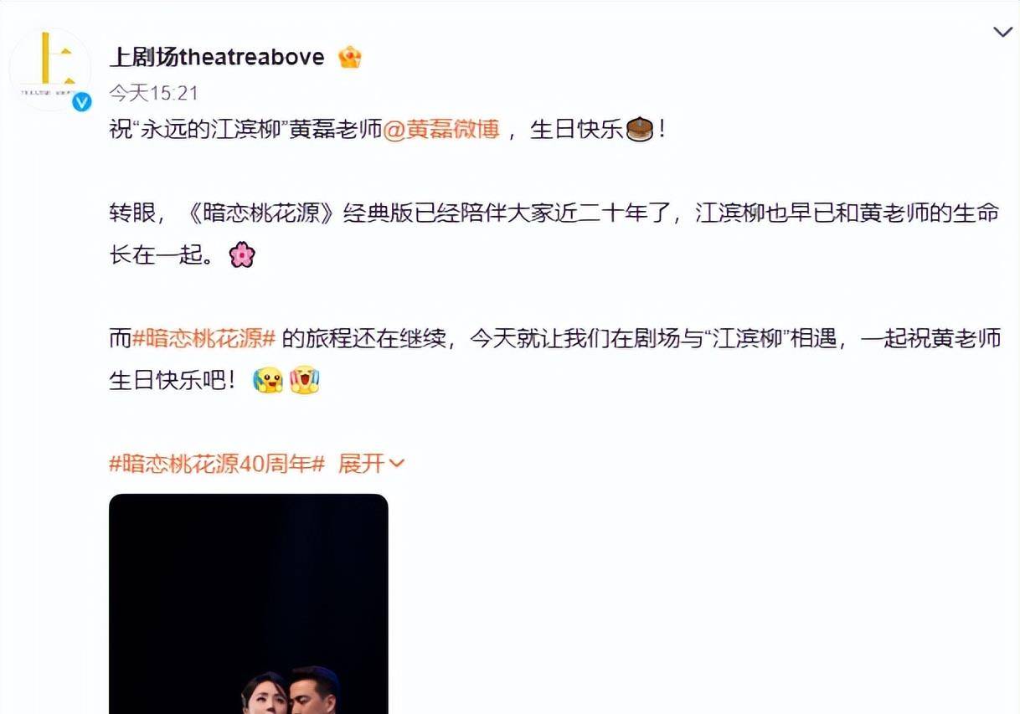Image resolution: width=1020 pixels, height=714 pixels.
Task: Expand the full post with 展开
Action: [x=361, y=463]
